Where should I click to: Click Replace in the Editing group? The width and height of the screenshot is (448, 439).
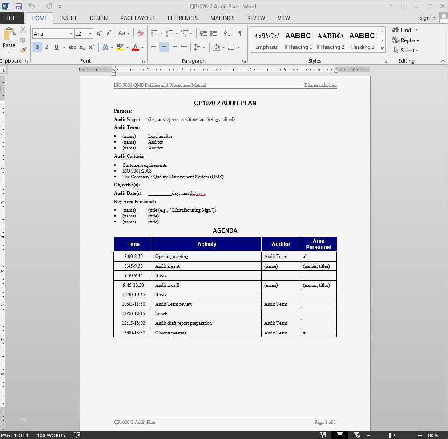406,40
